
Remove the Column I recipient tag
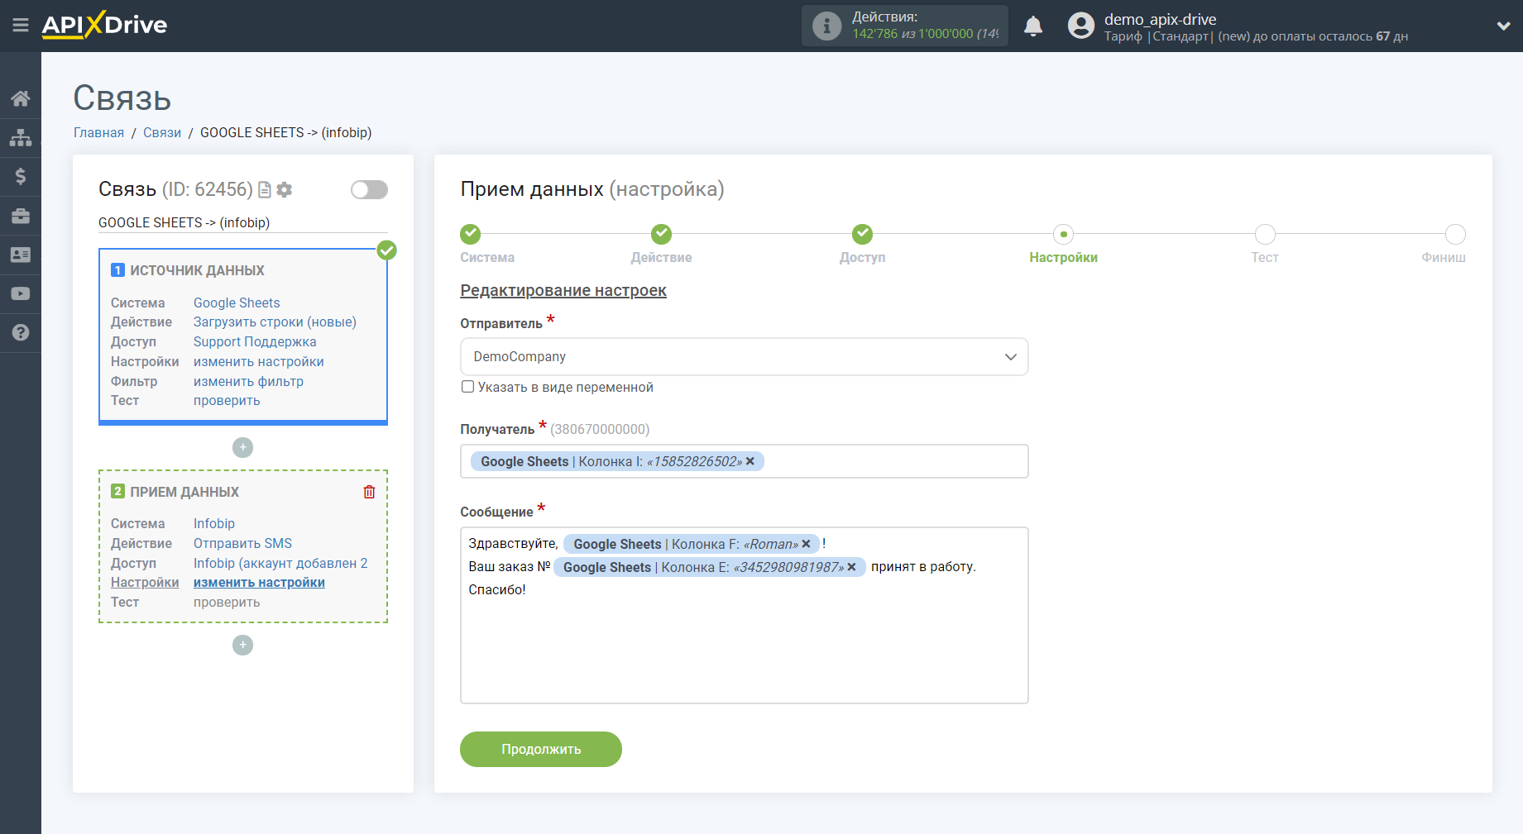[x=750, y=461]
